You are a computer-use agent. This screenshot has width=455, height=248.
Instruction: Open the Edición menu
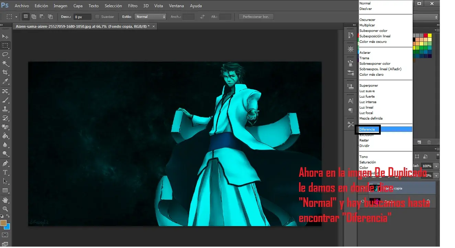point(41,6)
